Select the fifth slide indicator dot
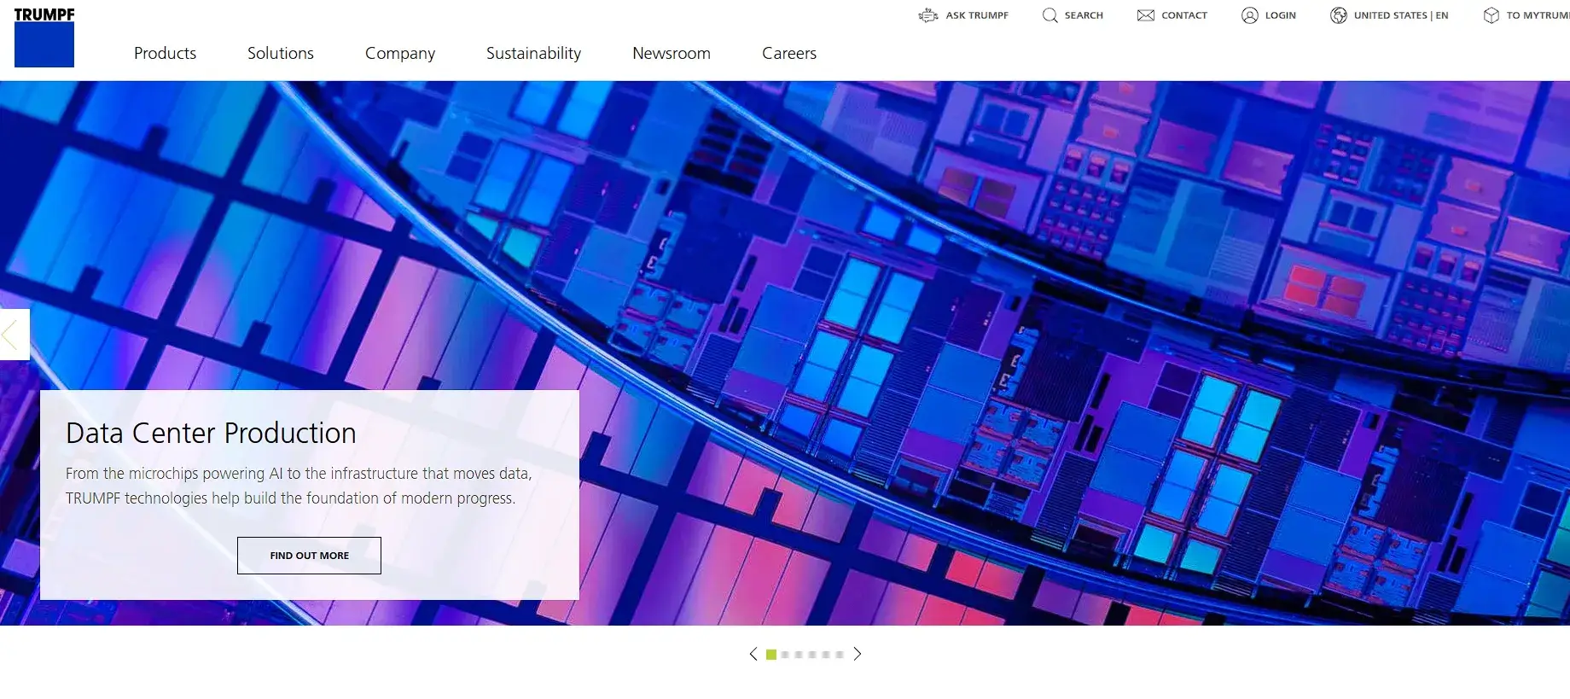This screenshot has width=1570, height=699. click(x=826, y=655)
